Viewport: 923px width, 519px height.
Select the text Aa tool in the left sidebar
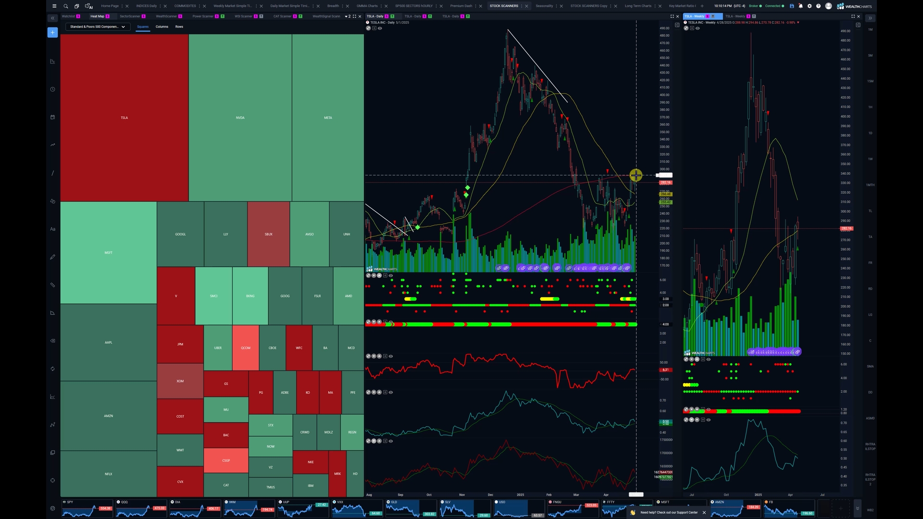point(52,229)
